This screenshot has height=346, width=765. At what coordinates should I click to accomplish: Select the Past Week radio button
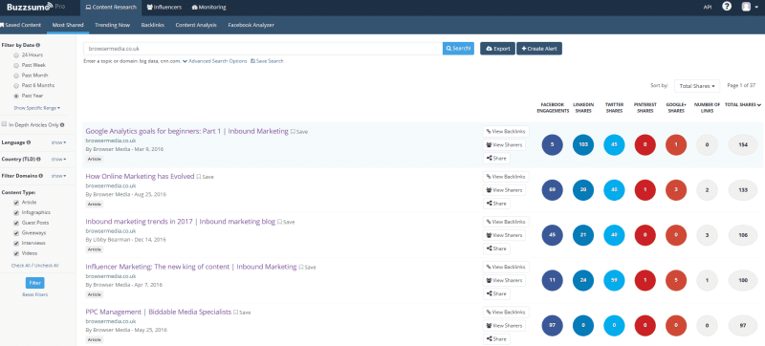(x=16, y=65)
